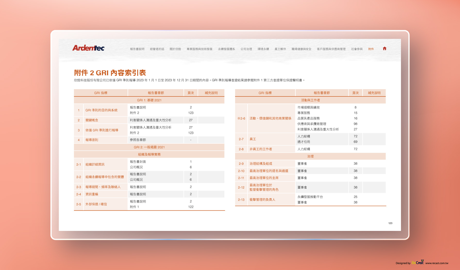Image resolution: width=460 pixels, height=270 pixels.
Task: Open 永續發展體系 nav item
Action: coord(227,49)
